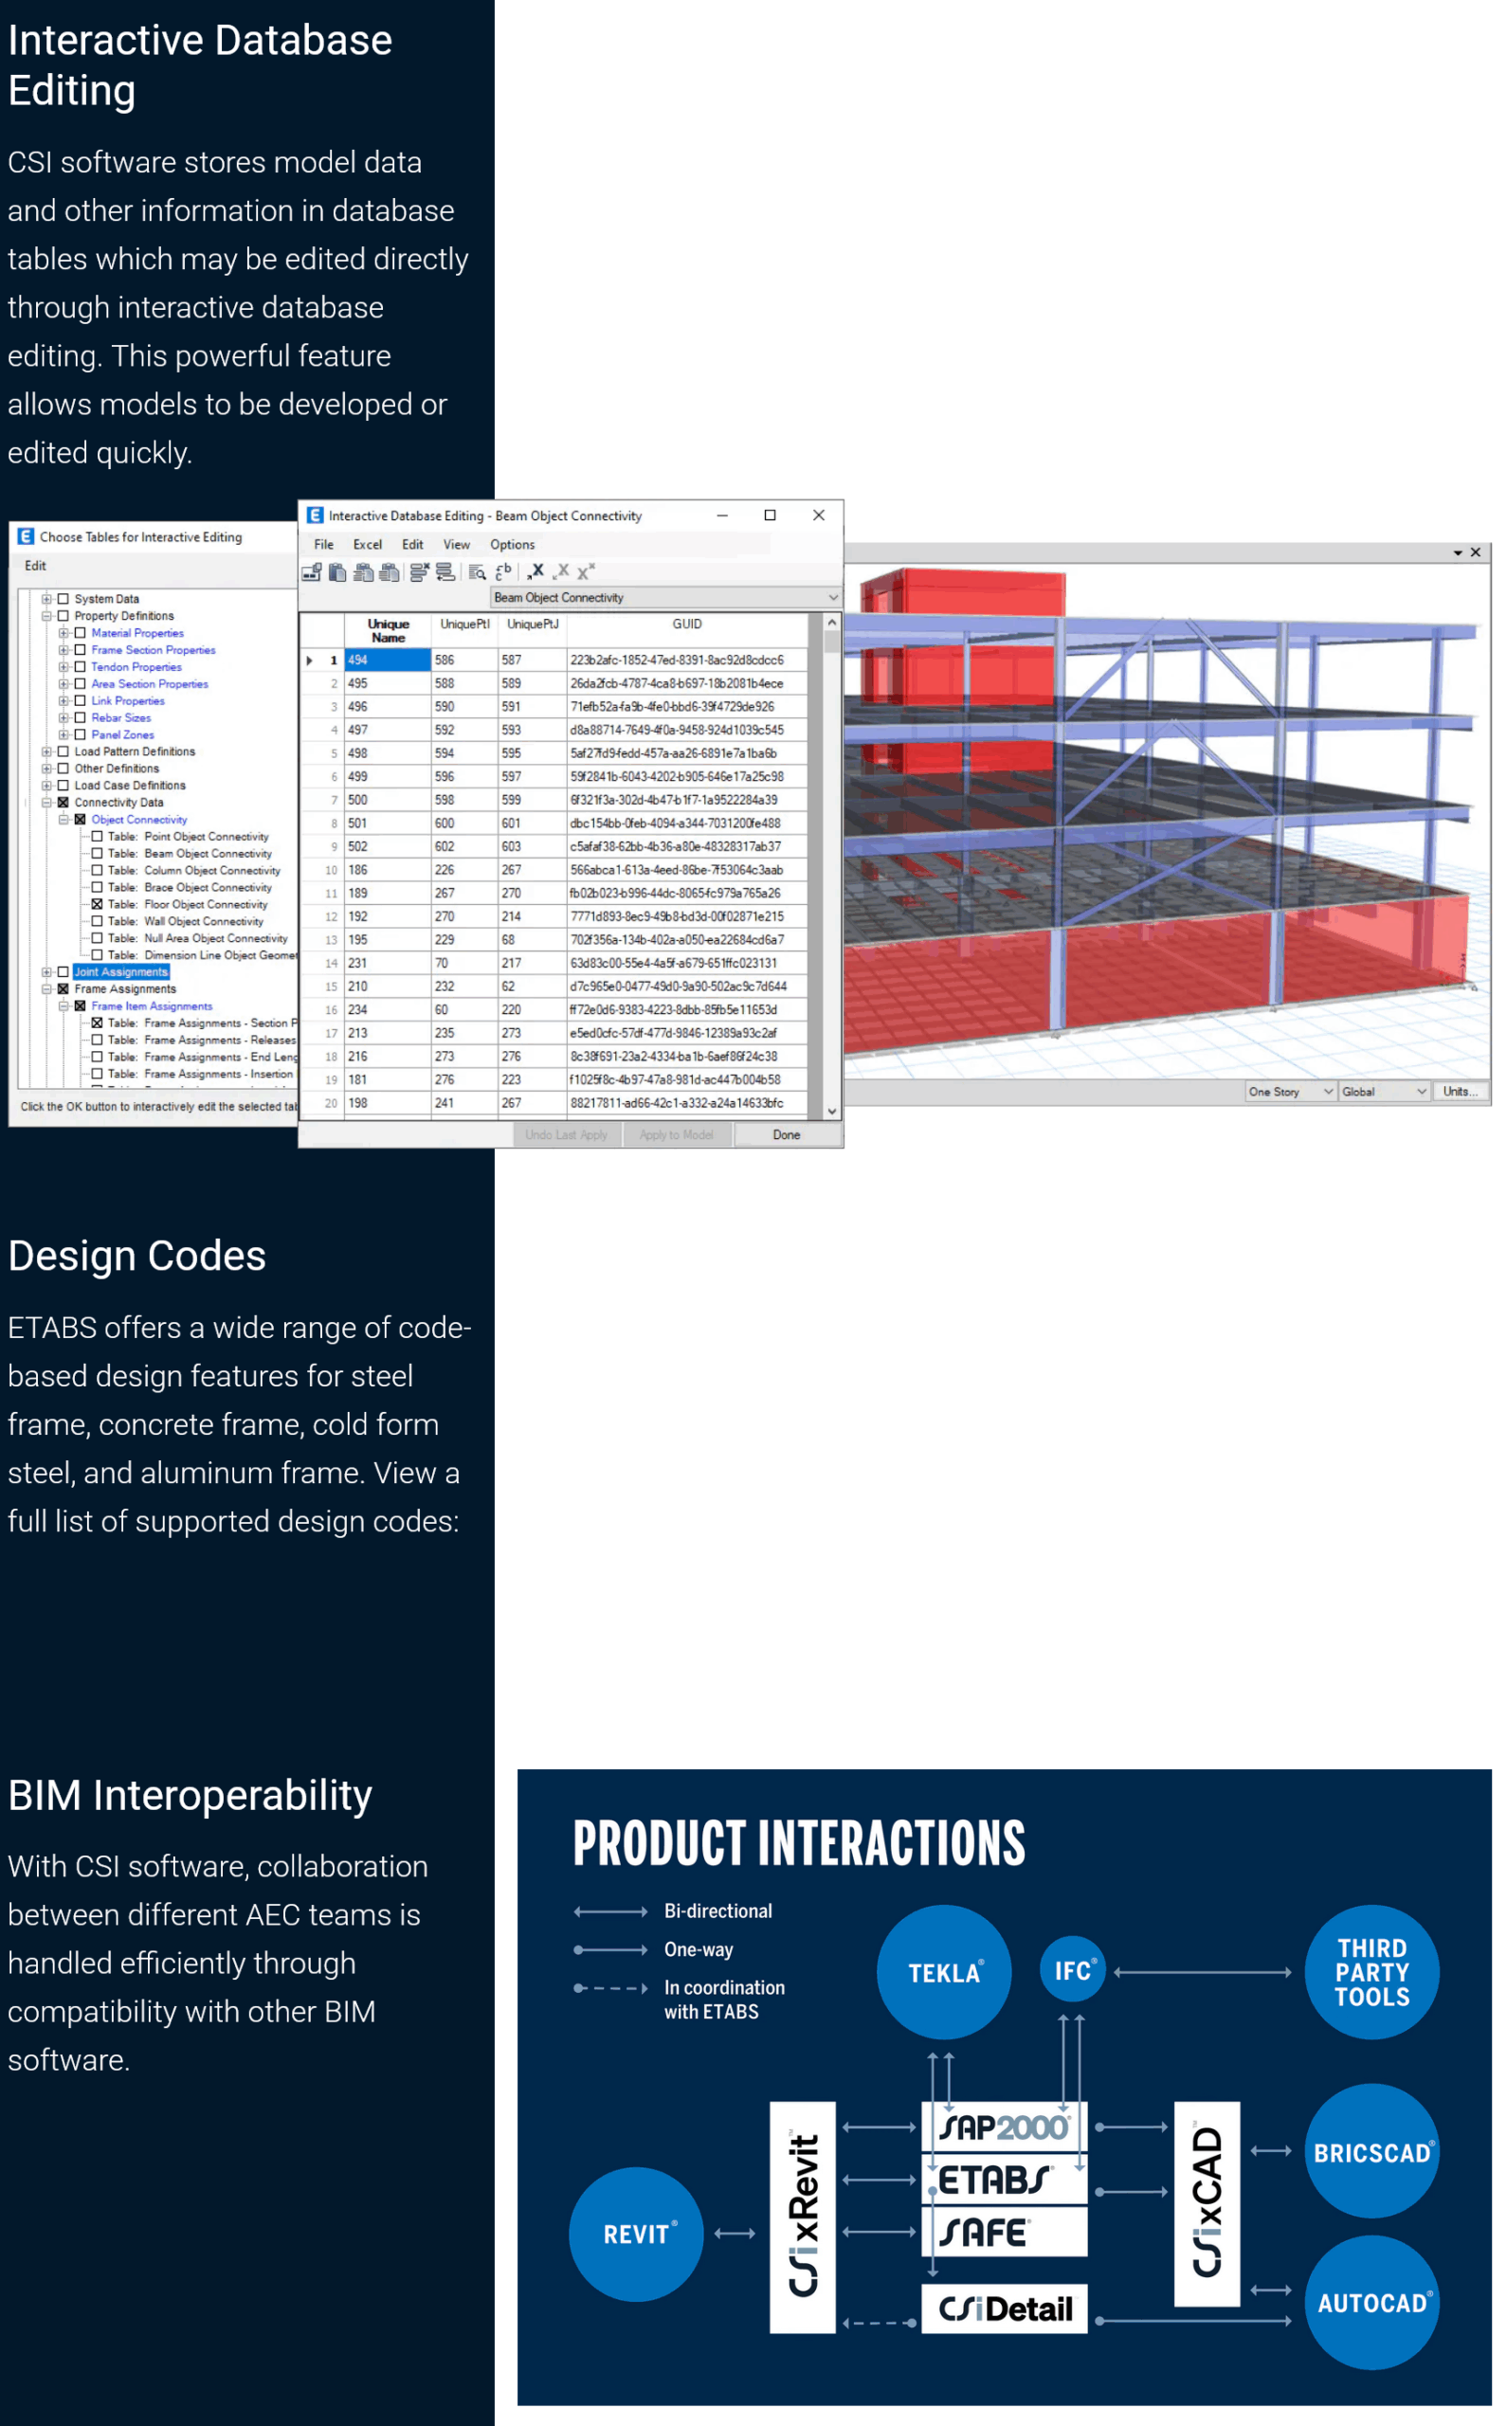Viewport: 1507px width, 2426px height.
Task: Click the rightmost gray X toolbar icon
Action: [x=586, y=571]
